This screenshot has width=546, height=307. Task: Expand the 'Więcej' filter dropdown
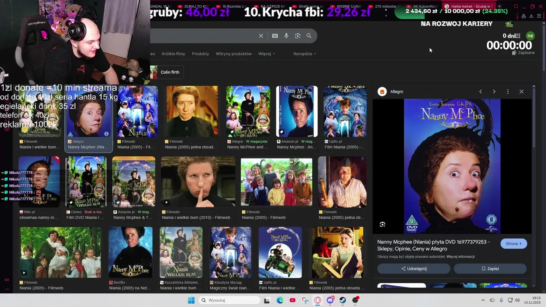(267, 54)
